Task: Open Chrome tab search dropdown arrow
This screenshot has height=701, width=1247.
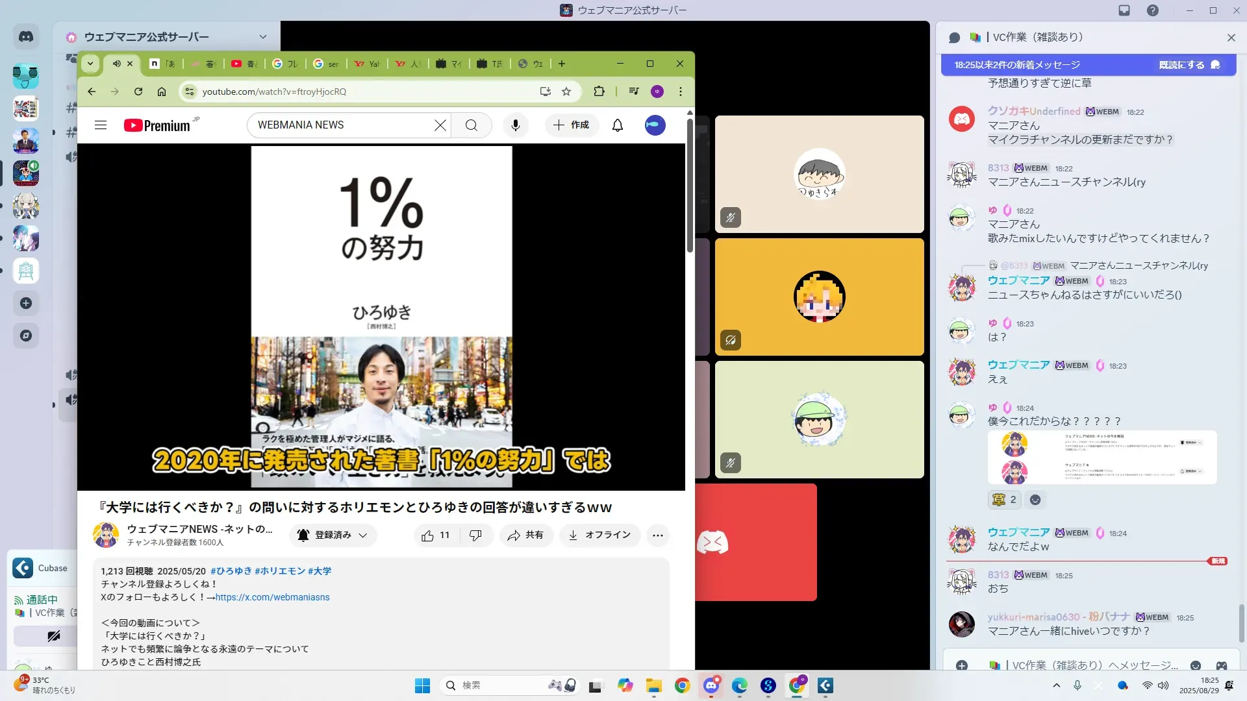Action: 90,64
